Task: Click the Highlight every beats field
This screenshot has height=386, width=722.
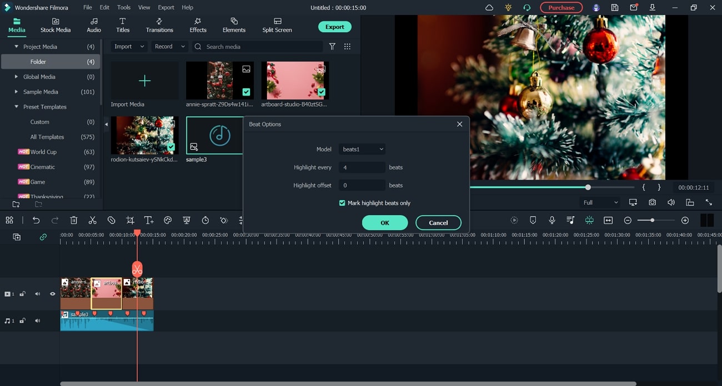Action: click(x=362, y=167)
